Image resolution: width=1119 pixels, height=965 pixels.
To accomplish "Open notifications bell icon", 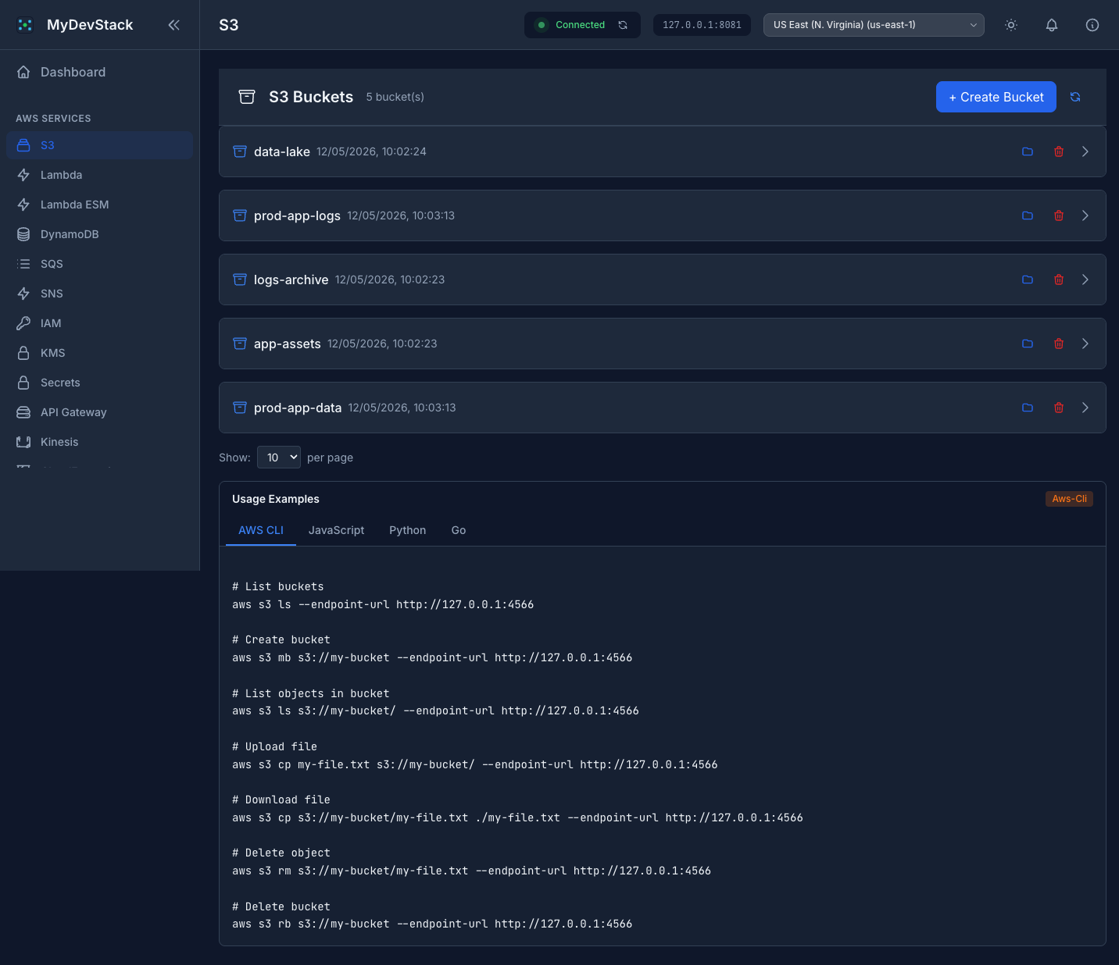I will pyautogui.click(x=1052, y=25).
